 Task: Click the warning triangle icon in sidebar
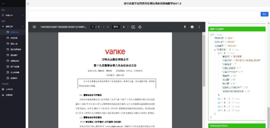[x=3, y=95]
